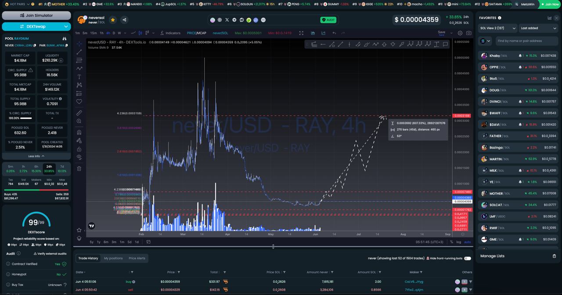
Task: Toggle hide all drawings eye icon
Action: coord(79,157)
